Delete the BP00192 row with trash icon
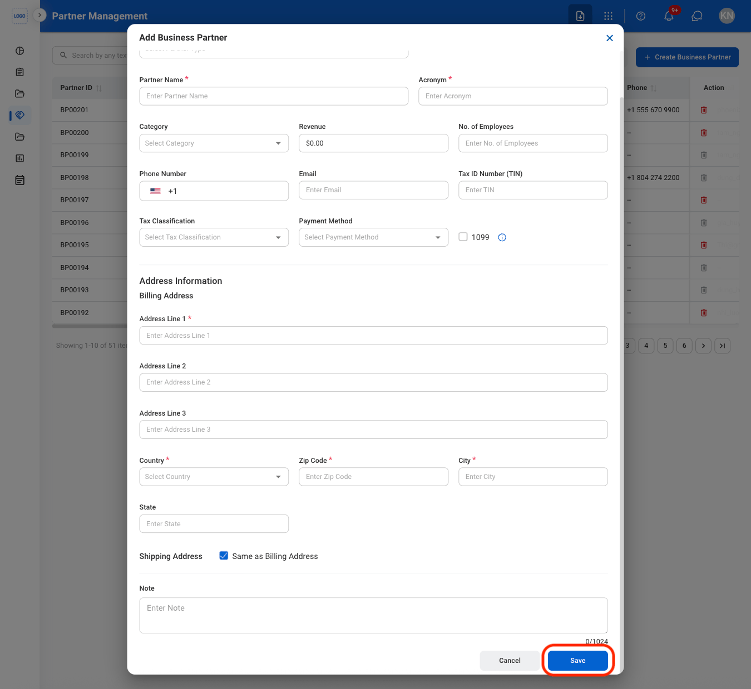The height and width of the screenshot is (689, 751). pyautogui.click(x=704, y=313)
